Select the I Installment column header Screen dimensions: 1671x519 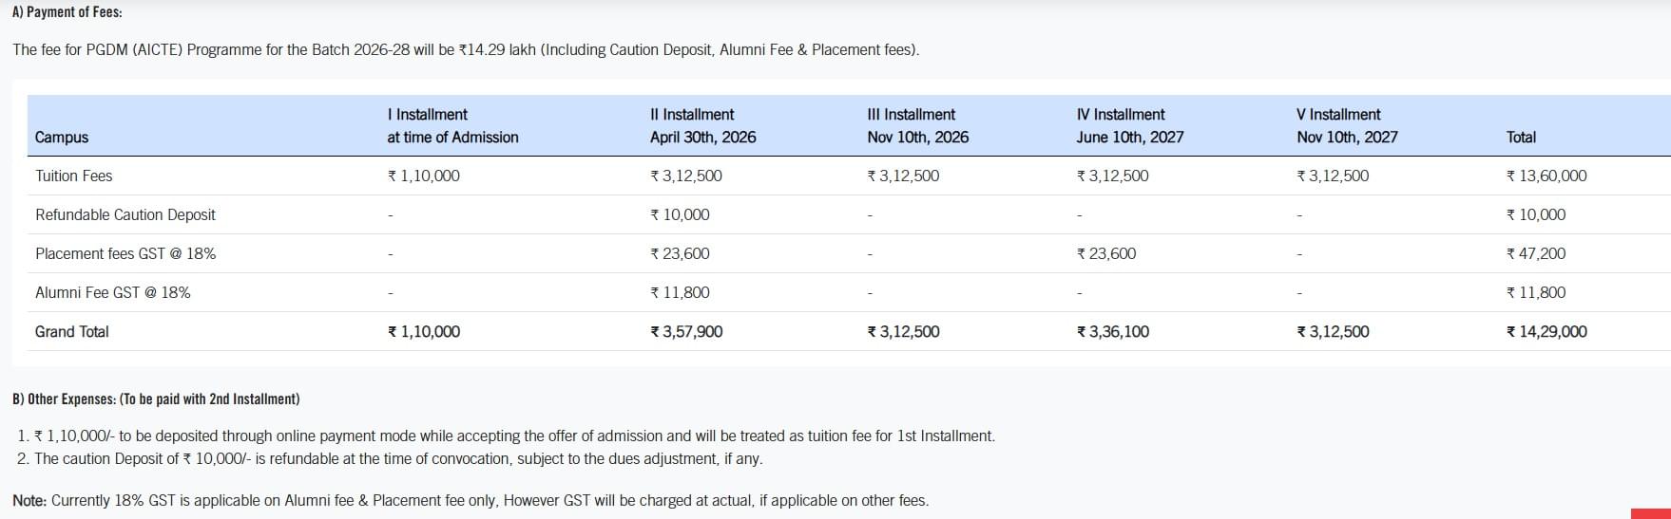[x=452, y=125]
